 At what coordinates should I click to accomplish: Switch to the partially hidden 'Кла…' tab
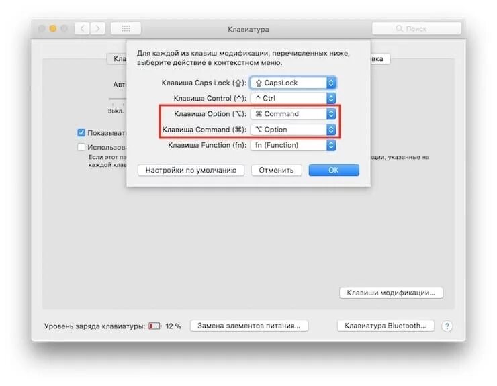(x=117, y=59)
